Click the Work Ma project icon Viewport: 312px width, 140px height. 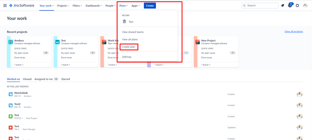104,42
